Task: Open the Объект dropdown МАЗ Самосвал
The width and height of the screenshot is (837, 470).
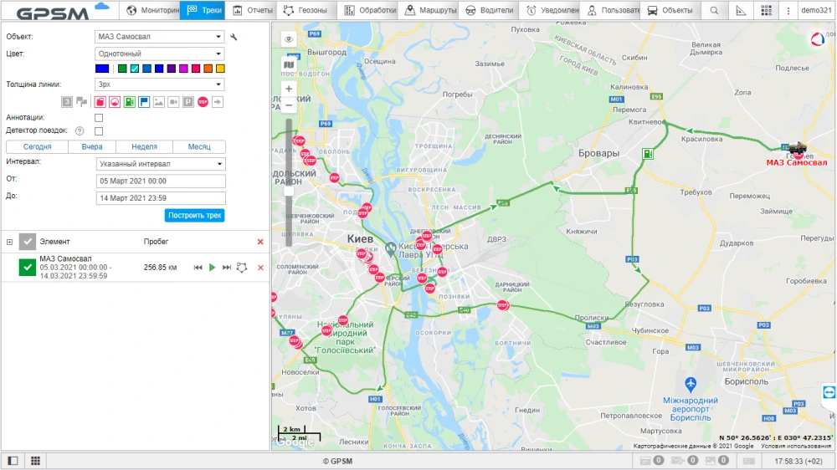Action: tap(160, 37)
